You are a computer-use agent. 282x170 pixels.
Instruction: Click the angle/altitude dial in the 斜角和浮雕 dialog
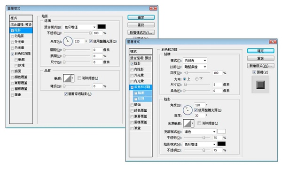coord(188,110)
